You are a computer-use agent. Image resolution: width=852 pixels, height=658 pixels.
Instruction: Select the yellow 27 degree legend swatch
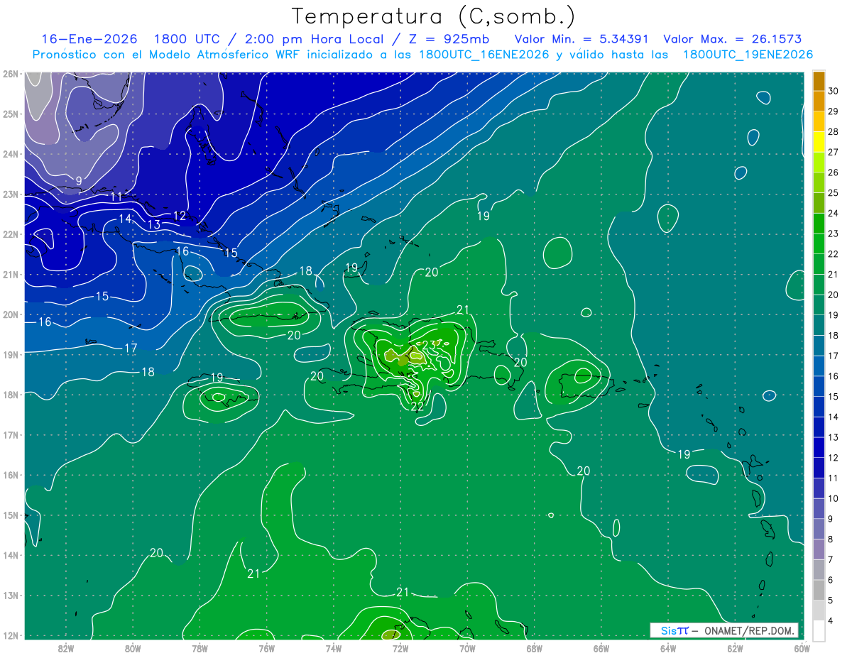(819, 143)
